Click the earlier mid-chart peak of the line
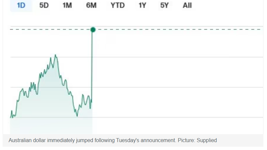267x150 pixels. [56, 55]
